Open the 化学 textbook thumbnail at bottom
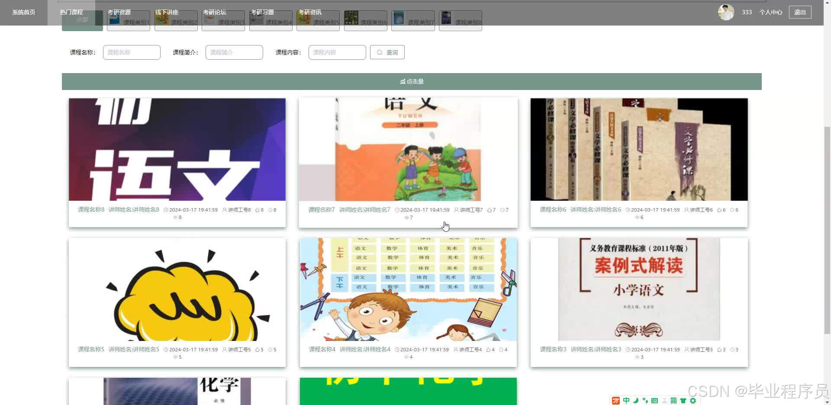This screenshot has width=831, height=405. click(177, 391)
